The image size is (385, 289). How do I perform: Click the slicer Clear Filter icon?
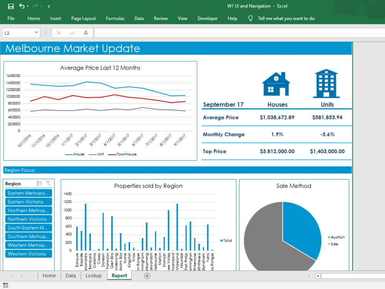pyautogui.click(x=49, y=183)
